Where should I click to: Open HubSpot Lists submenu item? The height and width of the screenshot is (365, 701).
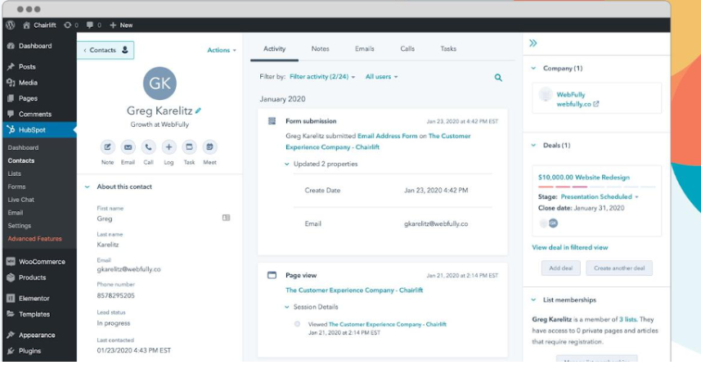coord(14,173)
